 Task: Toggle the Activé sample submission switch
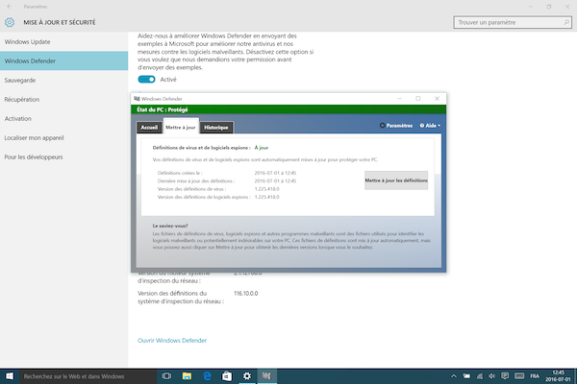146,80
